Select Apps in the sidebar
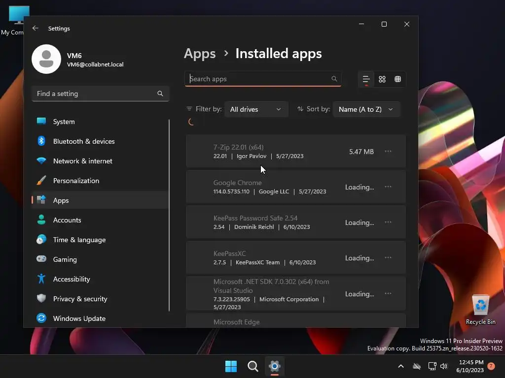This screenshot has width=505, height=378. click(x=100, y=200)
